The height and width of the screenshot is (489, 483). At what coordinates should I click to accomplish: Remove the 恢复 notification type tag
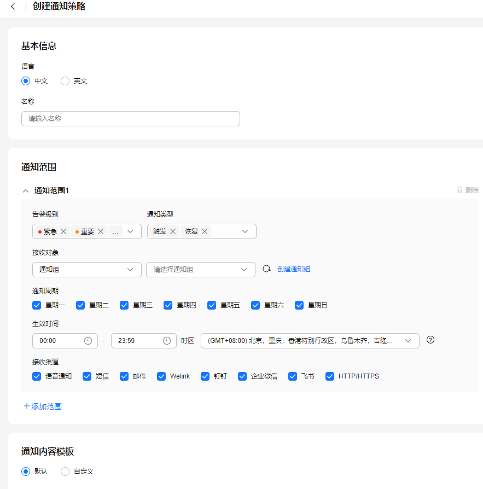pos(205,231)
